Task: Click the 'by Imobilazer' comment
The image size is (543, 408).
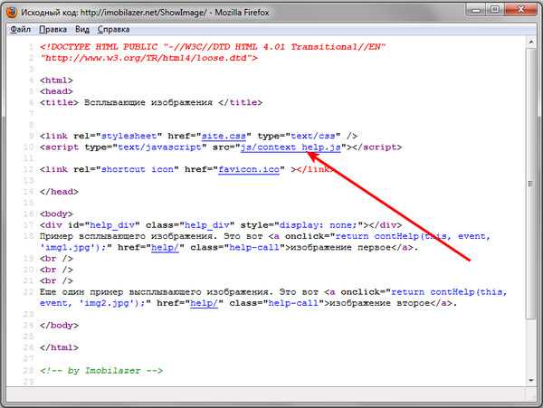Action: 101,371
